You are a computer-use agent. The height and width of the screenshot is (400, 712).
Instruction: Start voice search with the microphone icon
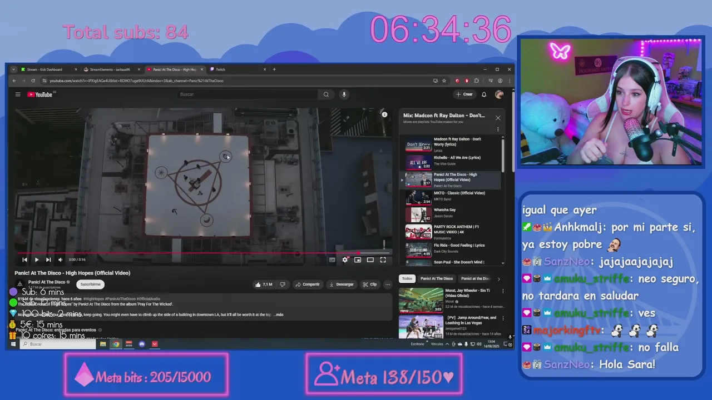(x=344, y=94)
